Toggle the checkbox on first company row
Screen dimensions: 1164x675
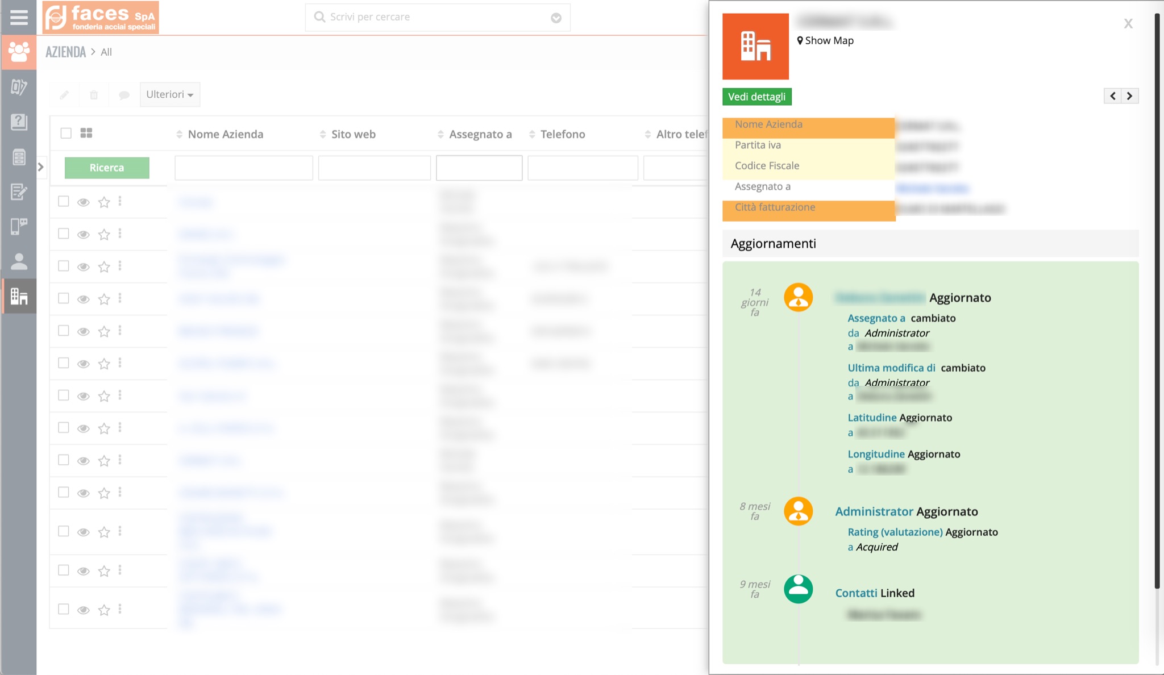[64, 202]
